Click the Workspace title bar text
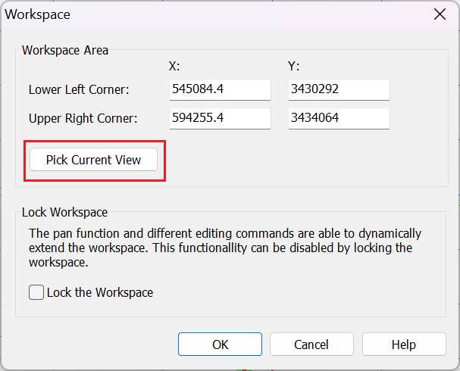The height and width of the screenshot is (371, 460). click(38, 14)
